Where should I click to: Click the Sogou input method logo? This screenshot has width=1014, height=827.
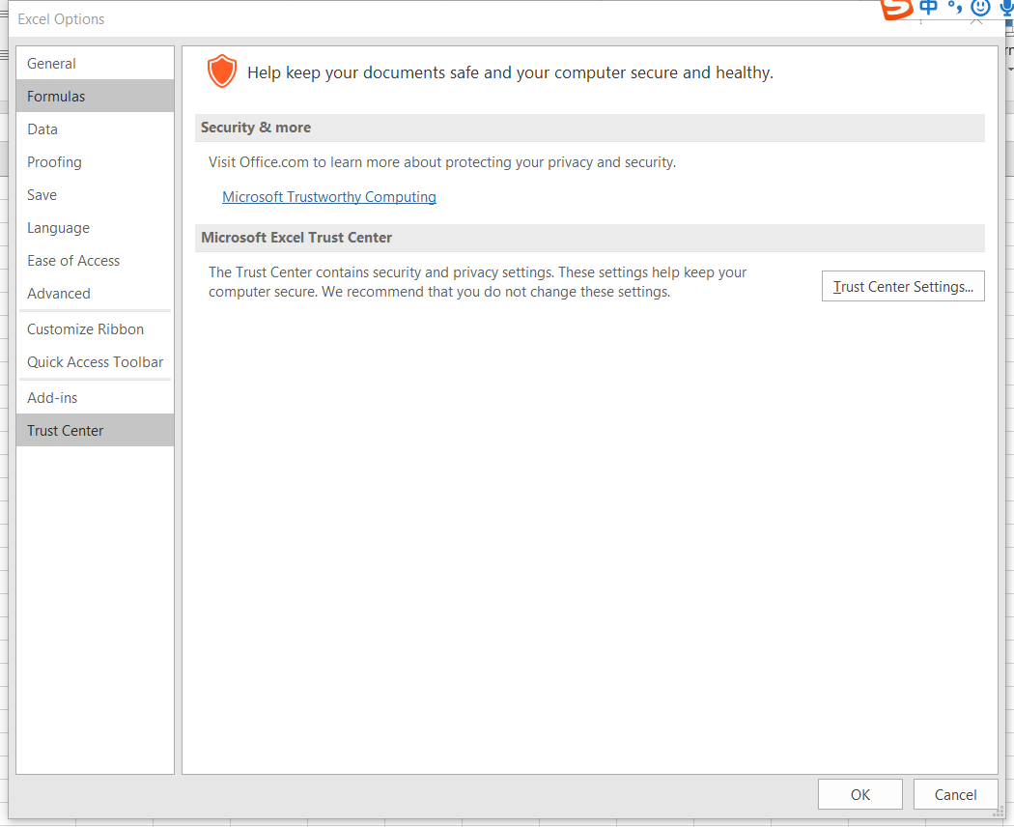897,9
